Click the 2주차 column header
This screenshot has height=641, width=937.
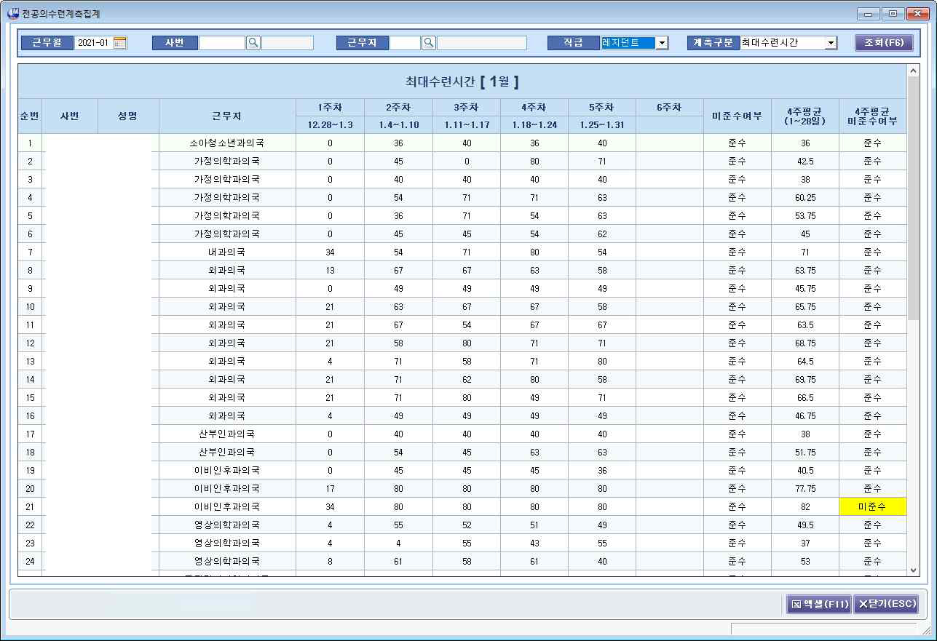[x=398, y=108]
